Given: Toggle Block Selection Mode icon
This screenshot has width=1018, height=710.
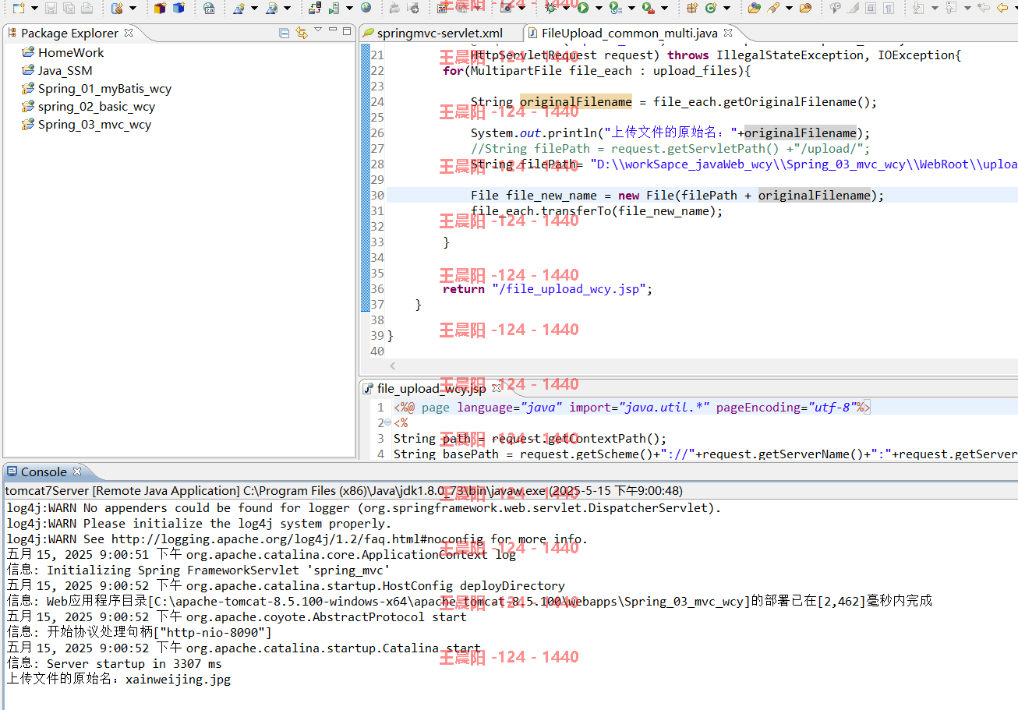Looking at the screenshot, I should (x=871, y=8).
